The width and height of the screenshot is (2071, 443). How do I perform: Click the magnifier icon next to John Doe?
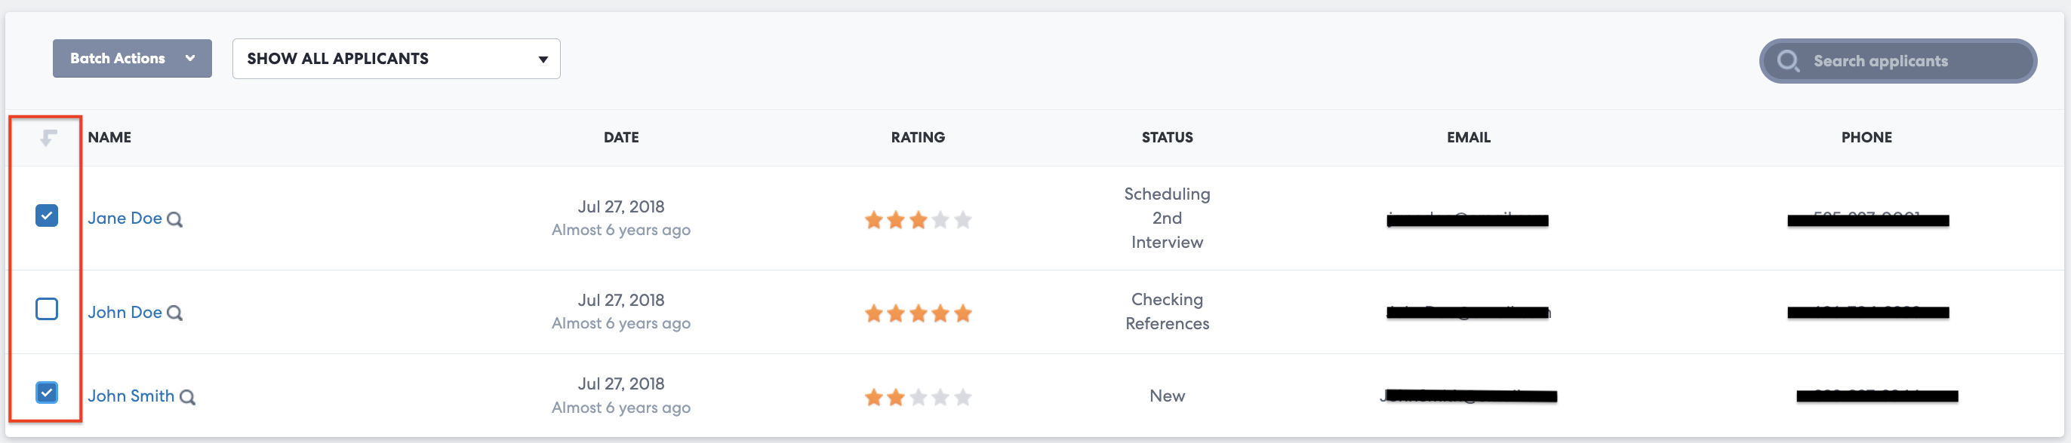click(x=174, y=313)
